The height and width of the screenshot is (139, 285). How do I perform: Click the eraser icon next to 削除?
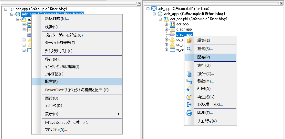click(189, 89)
